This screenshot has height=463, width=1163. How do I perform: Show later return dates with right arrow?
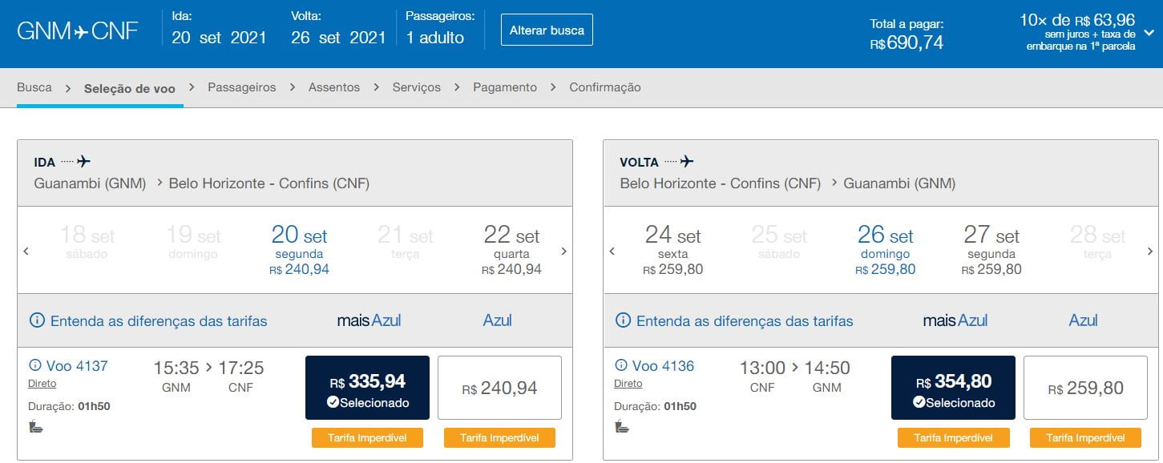click(1150, 252)
